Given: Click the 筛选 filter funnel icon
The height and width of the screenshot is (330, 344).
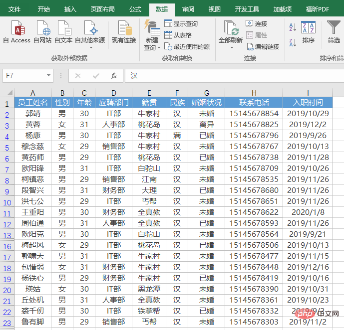Looking at the screenshot, I should click(x=333, y=27).
